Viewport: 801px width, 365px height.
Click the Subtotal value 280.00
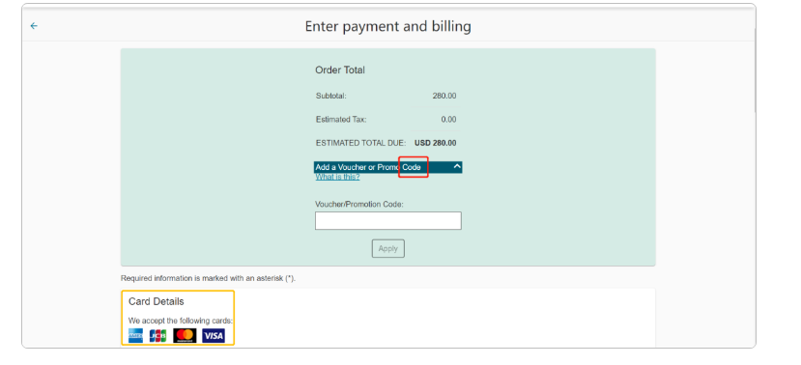(444, 96)
